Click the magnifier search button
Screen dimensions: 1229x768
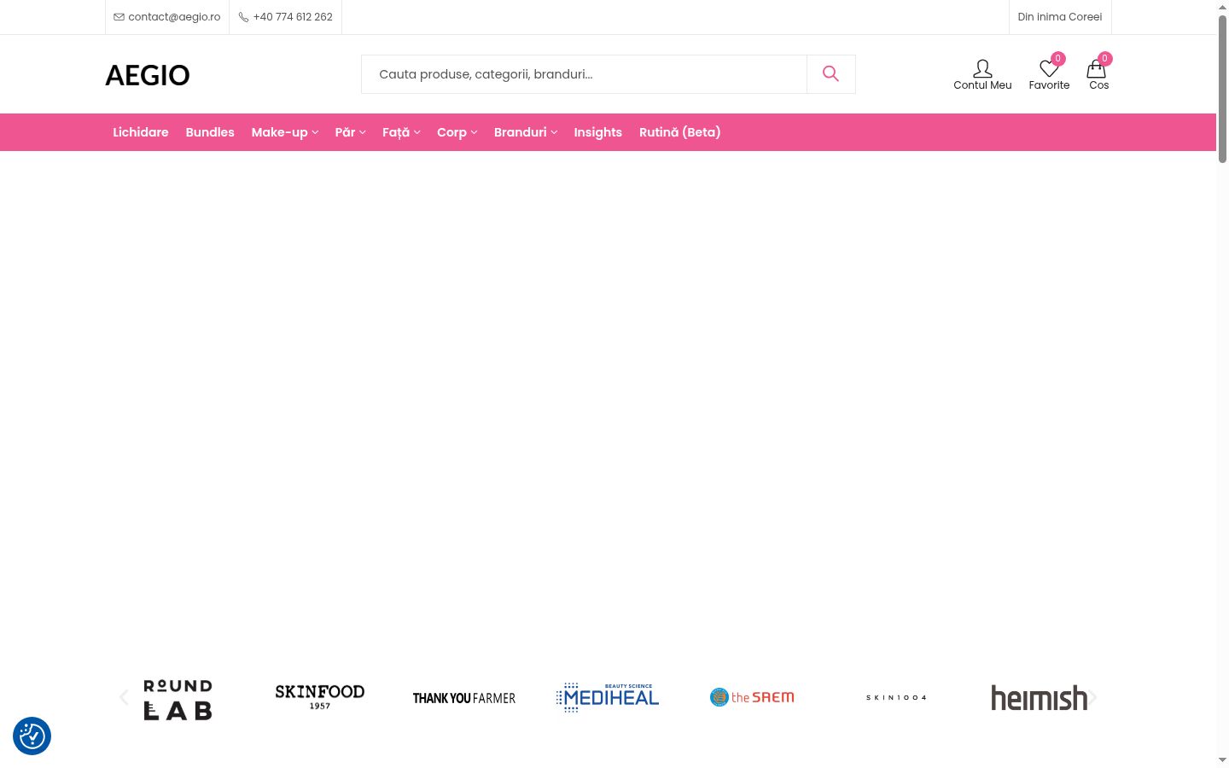click(x=830, y=74)
